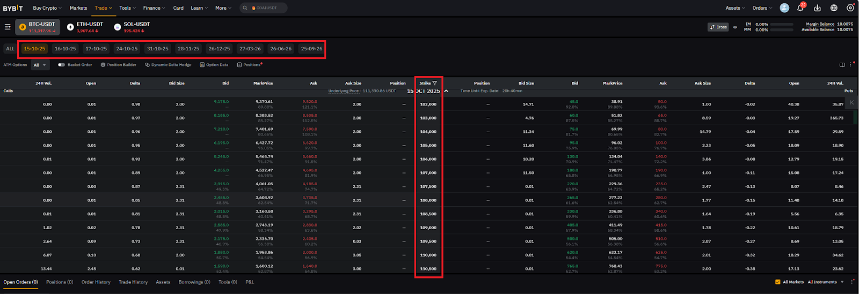This screenshot has width=859, height=294.
Task: Open the Position Builder tool
Action: pyautogui.click(x=119, y=65)
